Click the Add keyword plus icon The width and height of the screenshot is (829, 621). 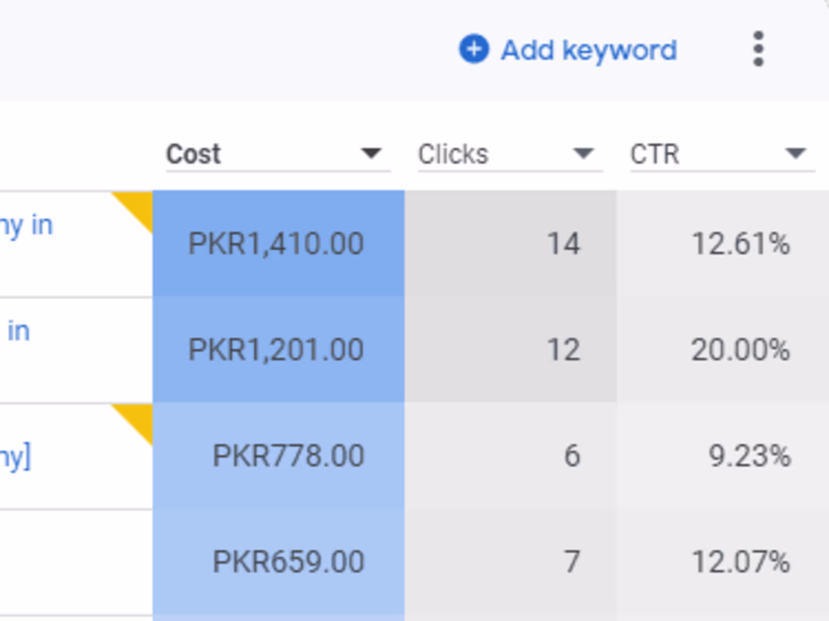pyautogui.click(x=474, y=49)
